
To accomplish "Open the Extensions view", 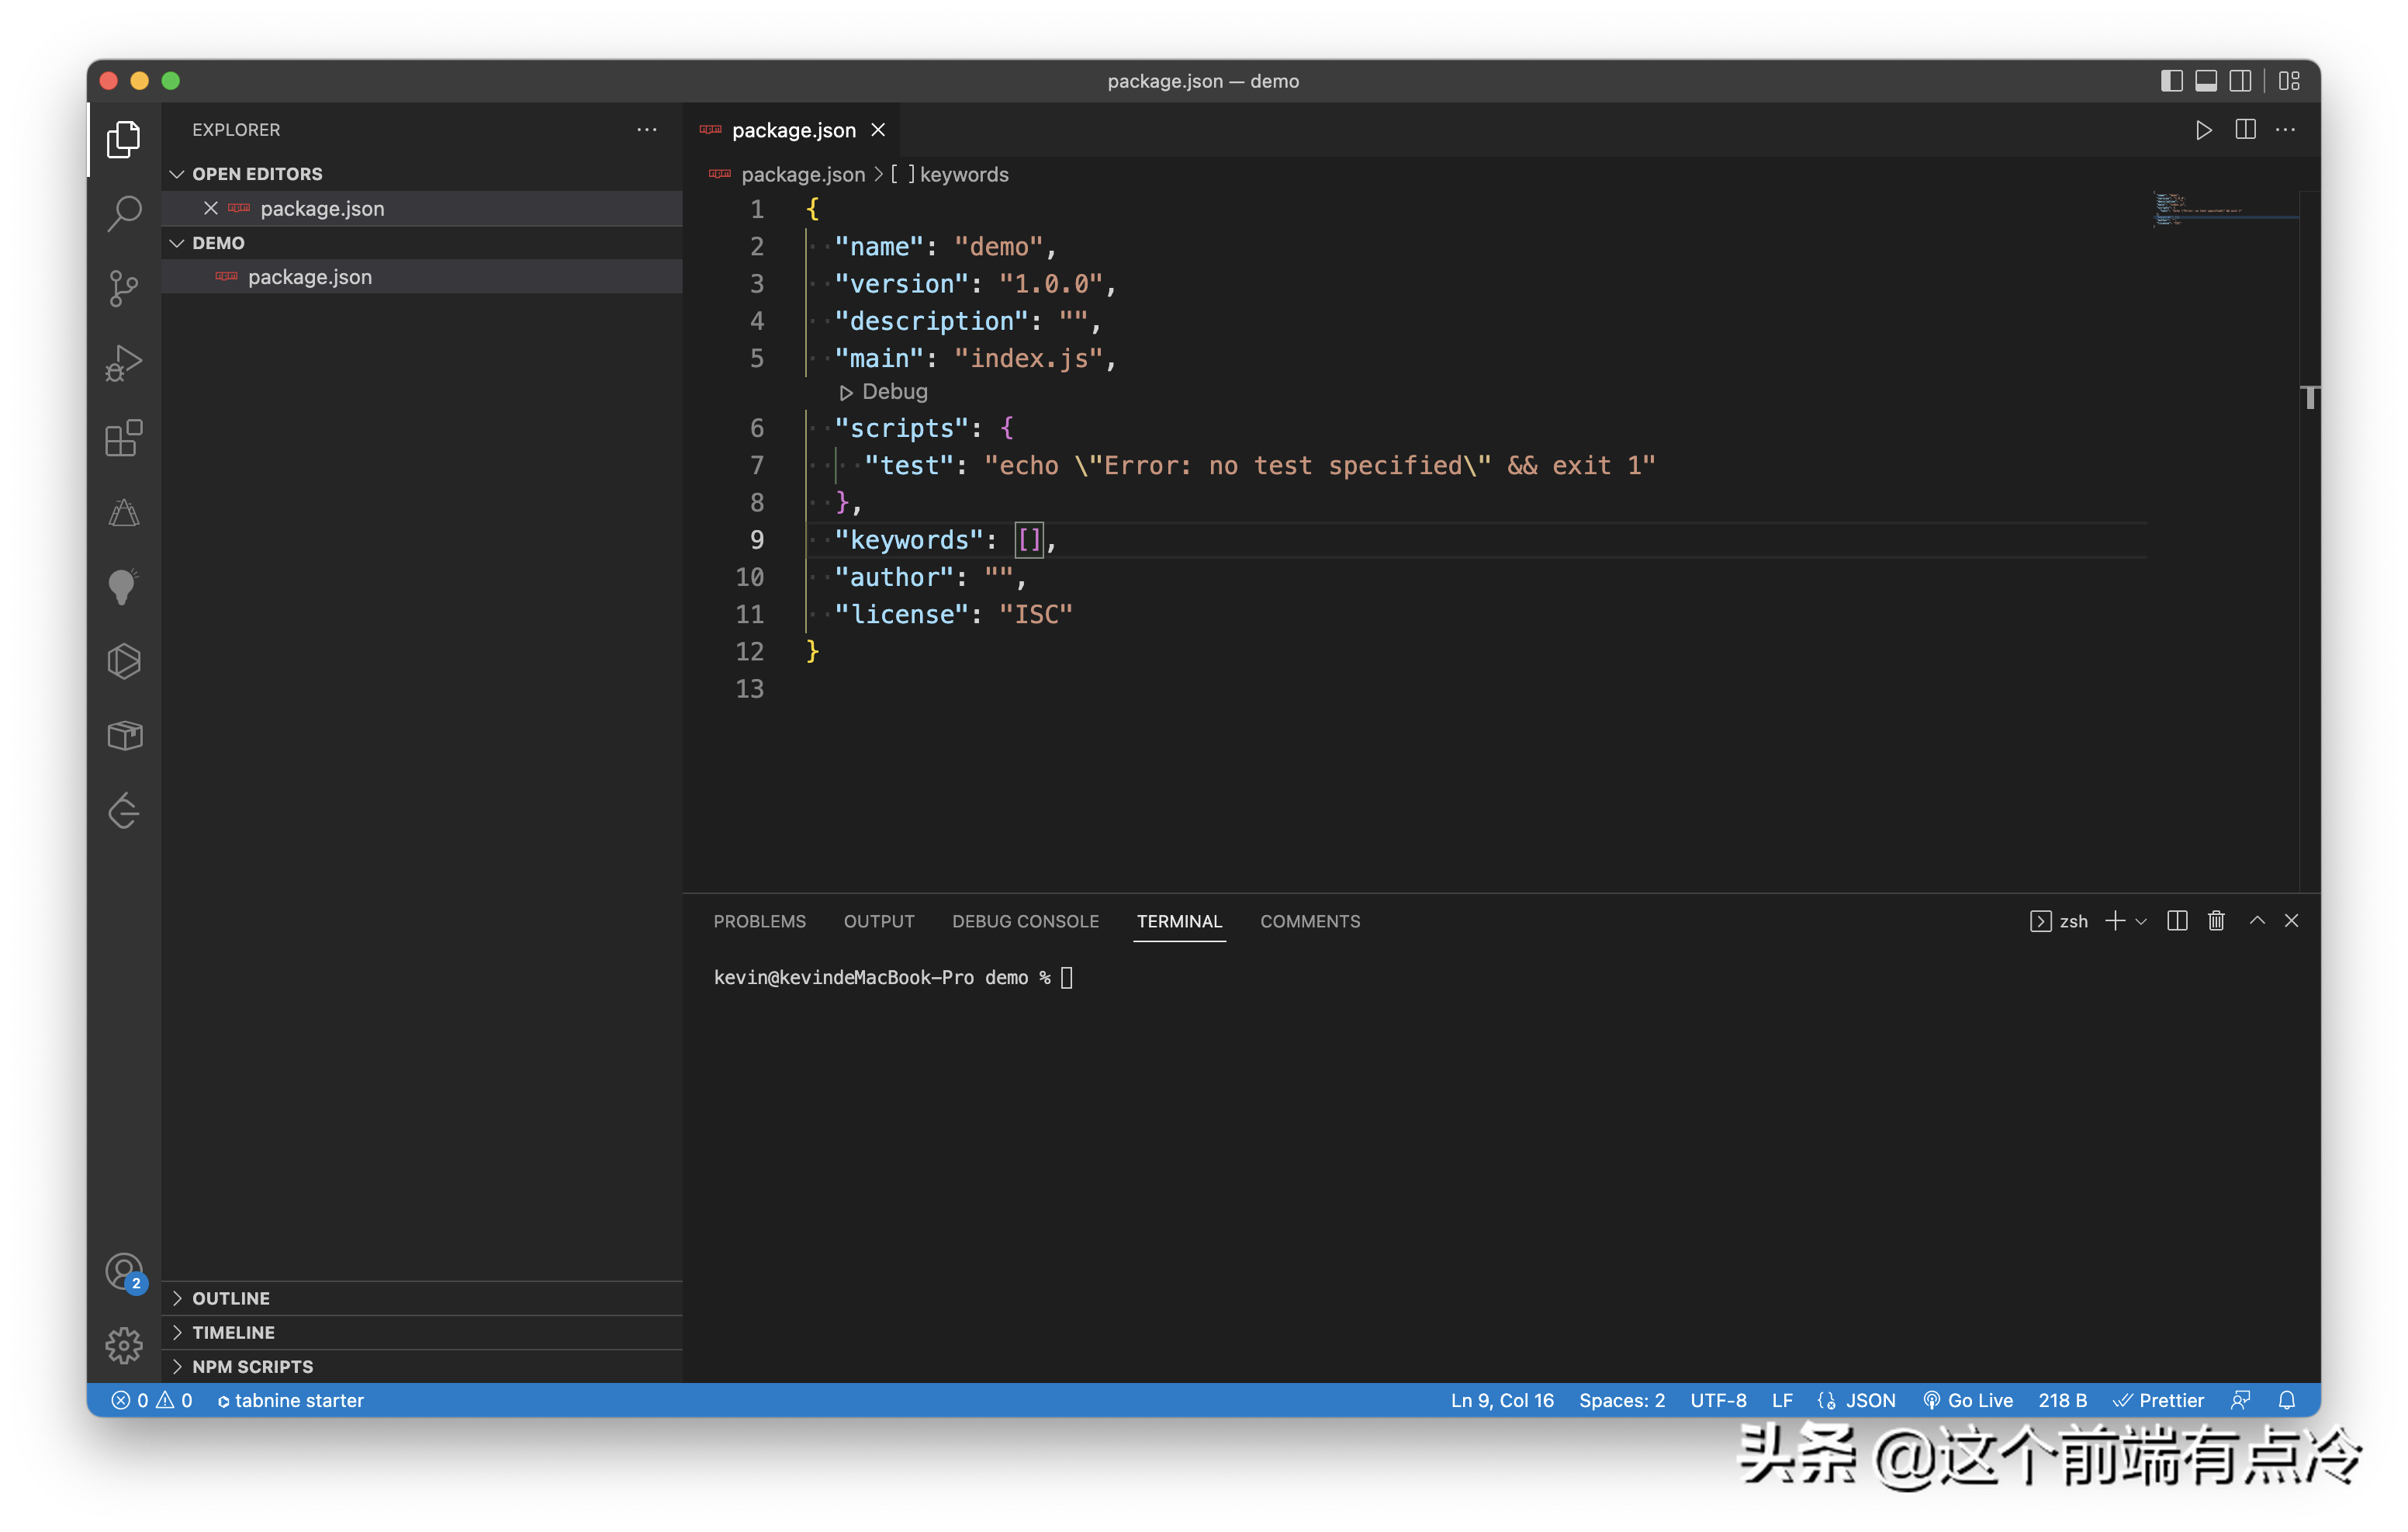I will point(124,437).
